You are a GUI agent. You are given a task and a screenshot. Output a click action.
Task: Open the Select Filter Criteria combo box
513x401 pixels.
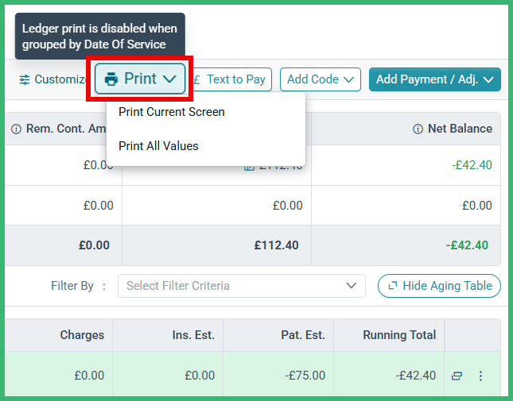(x=242, y=286)
